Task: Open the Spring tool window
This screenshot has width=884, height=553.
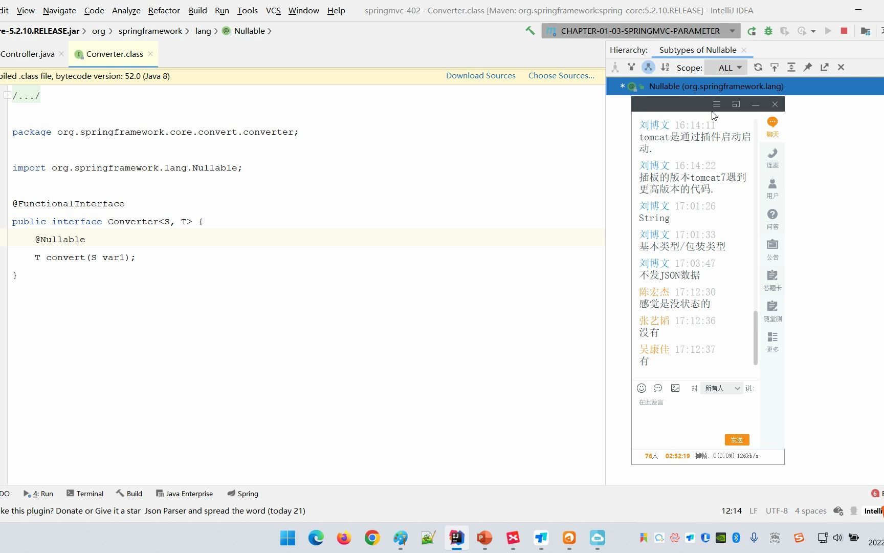Action: 242,494
